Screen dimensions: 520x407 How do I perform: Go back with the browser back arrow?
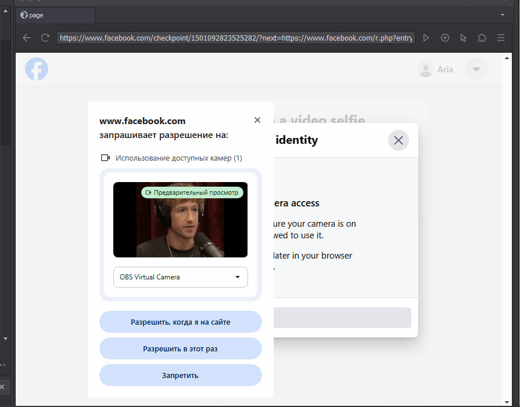[27, 38]
